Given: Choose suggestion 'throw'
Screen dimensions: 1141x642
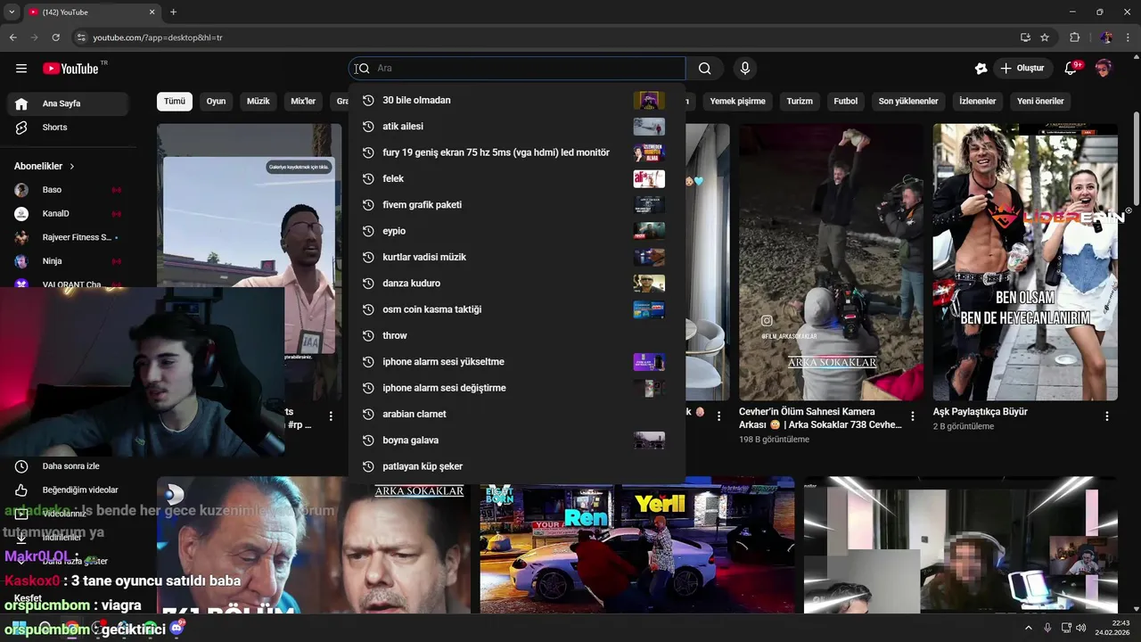Looking at the screenshot, I should (x=517, y=335).
